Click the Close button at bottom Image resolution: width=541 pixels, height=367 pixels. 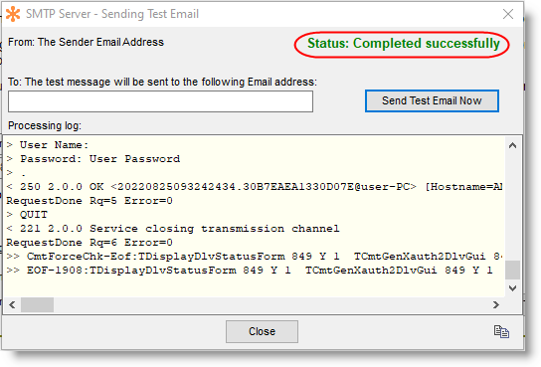262,331
